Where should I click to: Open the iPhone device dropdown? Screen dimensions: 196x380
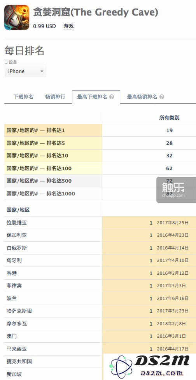25,71
